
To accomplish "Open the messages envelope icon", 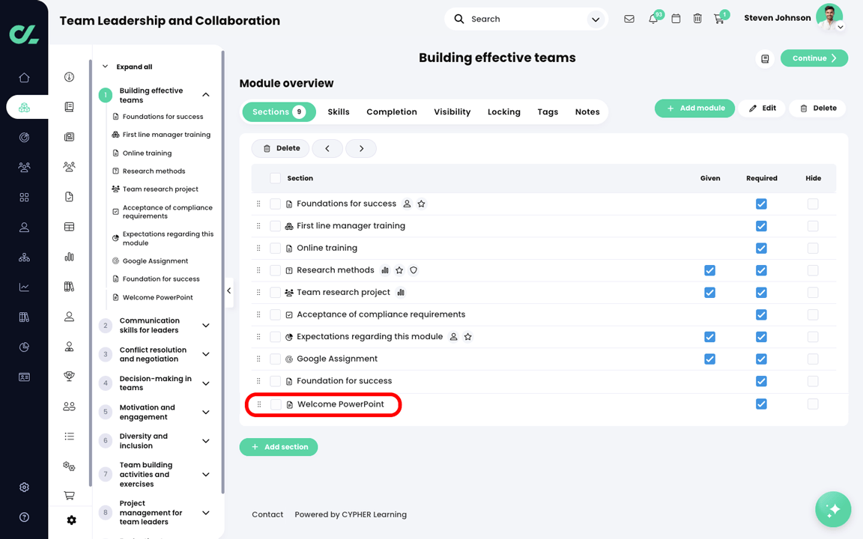I will (629, 19).
